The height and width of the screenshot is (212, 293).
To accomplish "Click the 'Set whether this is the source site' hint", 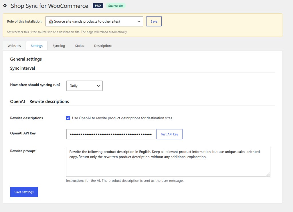I will click(67, 32).
